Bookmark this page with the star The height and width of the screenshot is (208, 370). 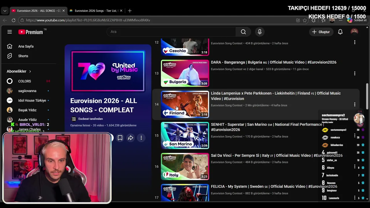[305, 20]
